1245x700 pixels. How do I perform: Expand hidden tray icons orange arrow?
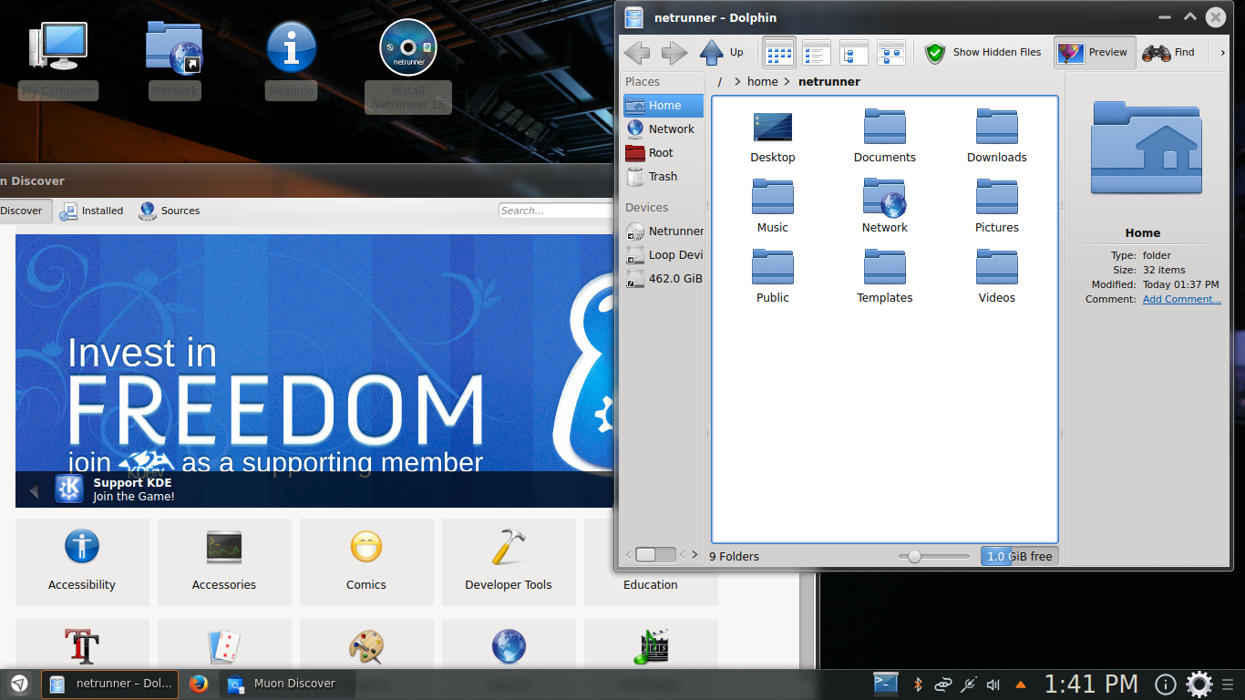point(1021,685)
